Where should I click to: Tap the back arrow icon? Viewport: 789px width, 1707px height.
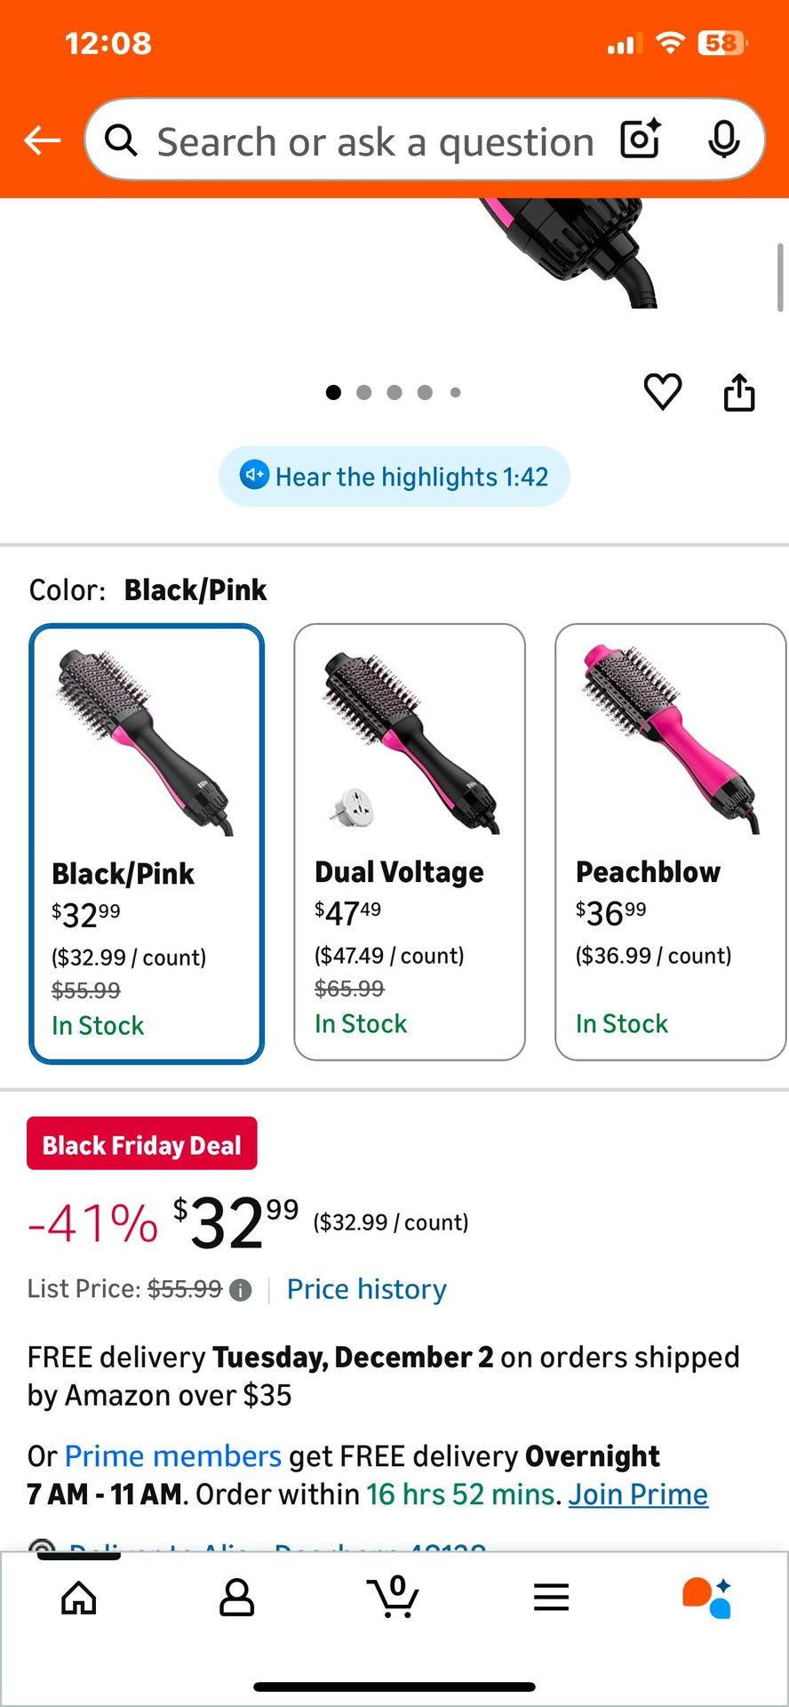click(42, 140)
